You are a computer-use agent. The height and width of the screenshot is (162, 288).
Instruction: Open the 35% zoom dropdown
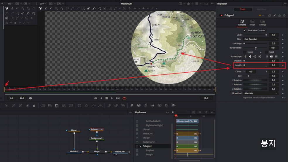click(x=43, y=4)
